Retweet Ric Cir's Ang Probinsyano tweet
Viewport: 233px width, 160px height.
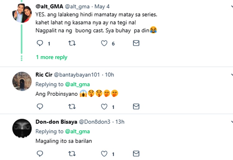(x=72, y=107)
